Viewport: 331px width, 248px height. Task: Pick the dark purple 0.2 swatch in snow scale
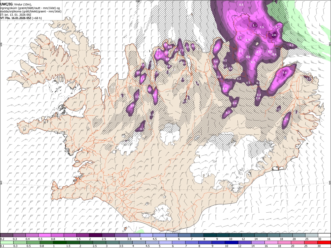coord(6,235)
